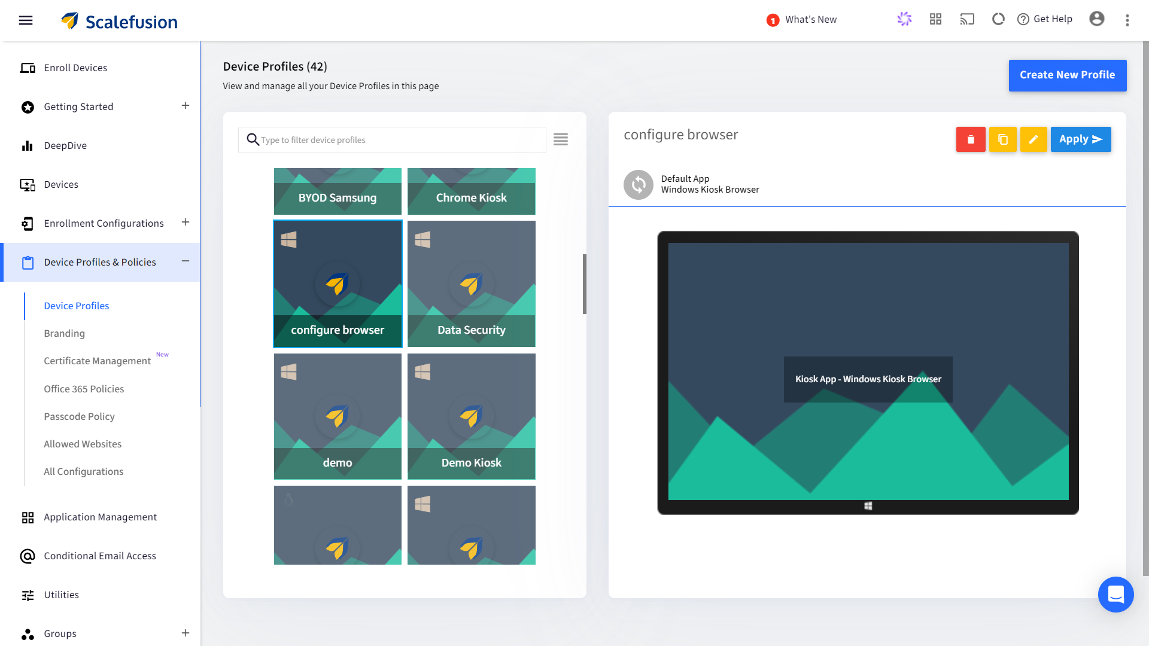Delete profile with red trash icon
Viewport: 1149px width, 646px height.
click(x=971, y=139)
